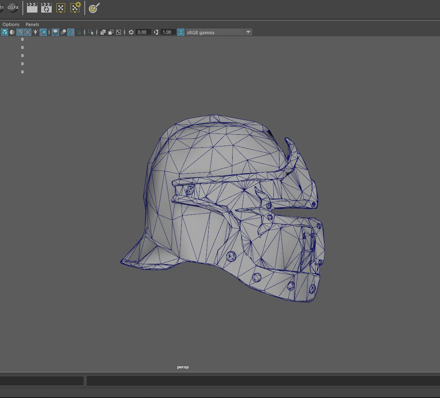The width and height of the screenshot is (440, 398).
Task: Click the CGFX shader shelf icon
Action: [13, 8]
